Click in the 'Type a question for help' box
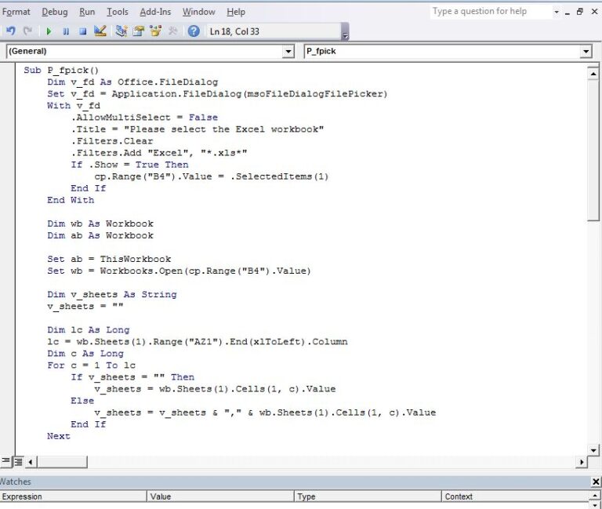 (489, 12)
